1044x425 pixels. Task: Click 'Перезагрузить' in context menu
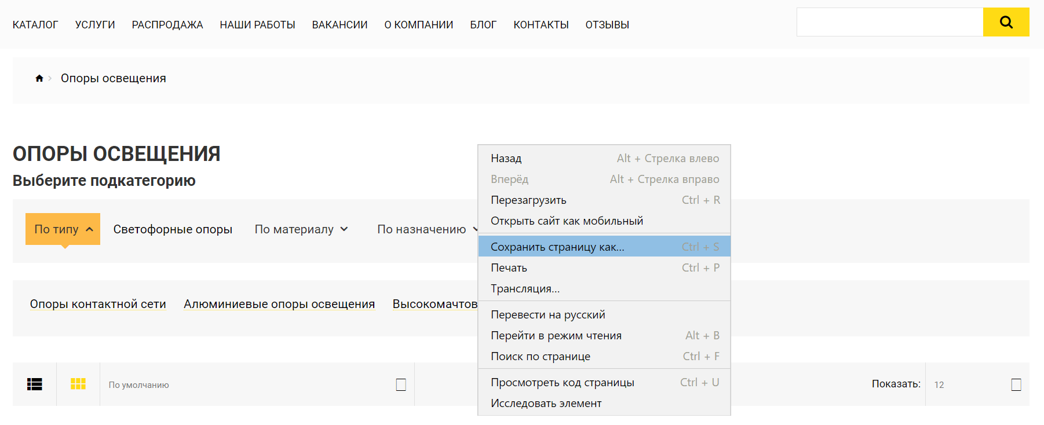(x=528, y=200)
